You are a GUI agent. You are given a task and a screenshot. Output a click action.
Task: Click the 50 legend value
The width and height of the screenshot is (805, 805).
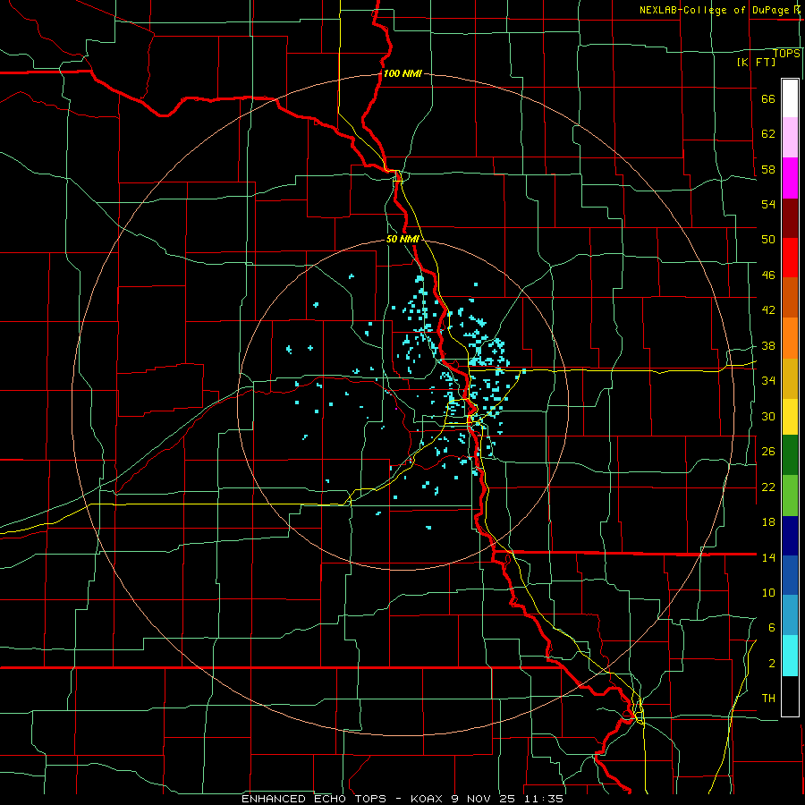click(768, 240)
